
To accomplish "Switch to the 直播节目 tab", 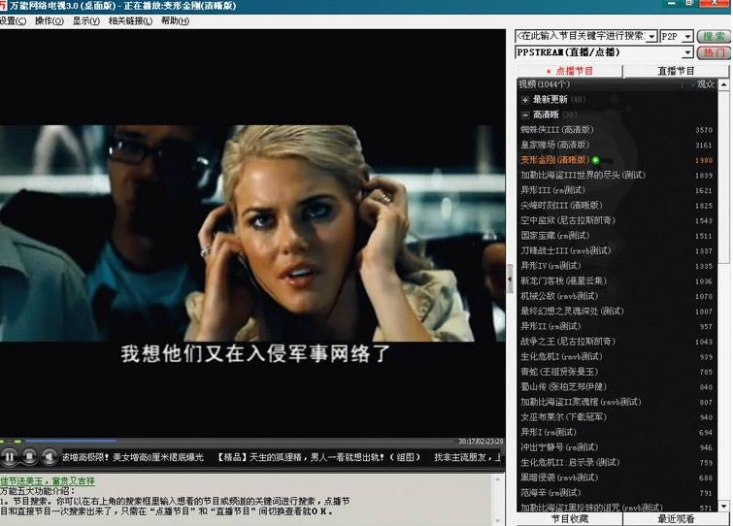I will pyautogui.click(x=676, y=71).
